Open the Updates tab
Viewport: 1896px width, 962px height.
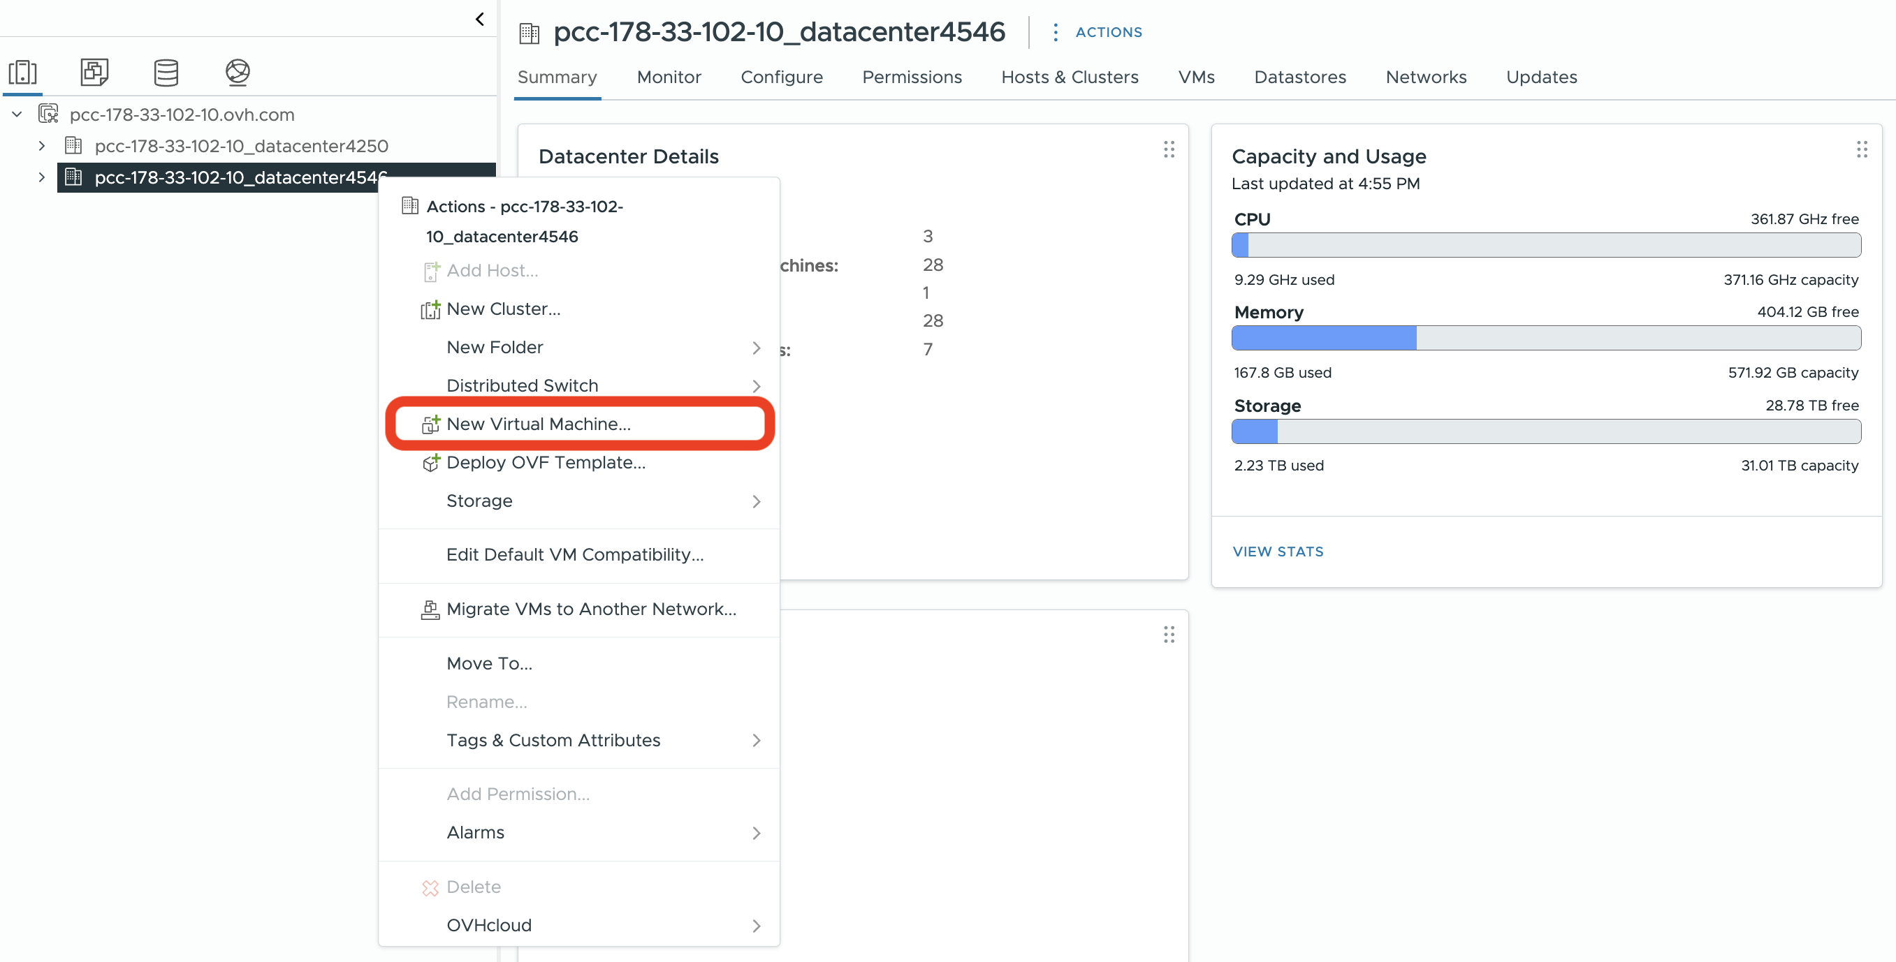tap(1541, 77)
